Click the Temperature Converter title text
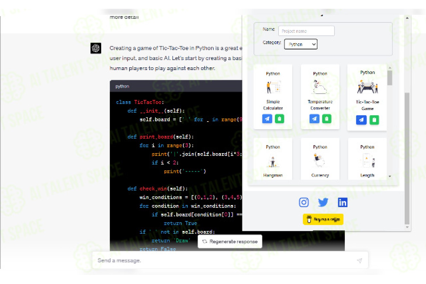Screen dimensions: 426x284 click(320, 105)
